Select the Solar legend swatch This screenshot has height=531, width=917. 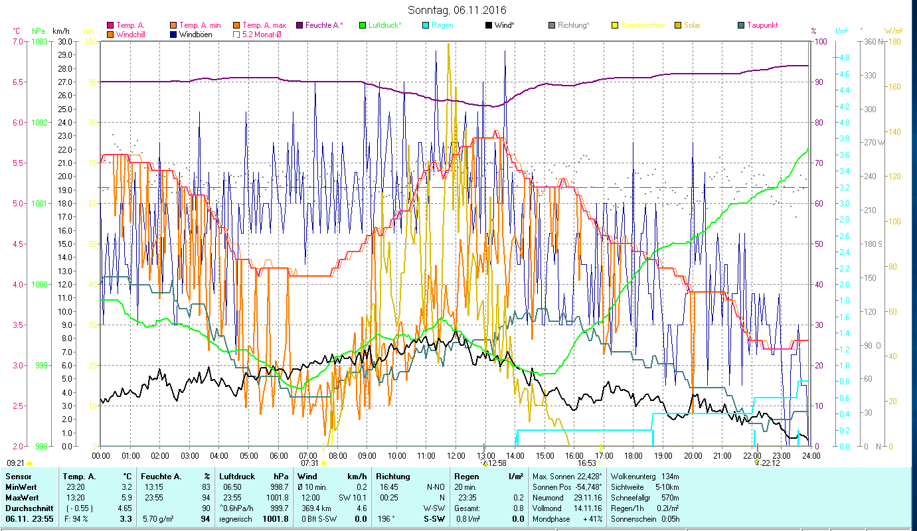(x=678, y=25)
